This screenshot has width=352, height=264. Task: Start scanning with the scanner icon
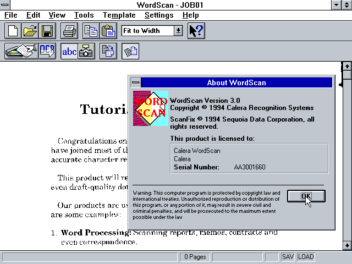21,51
